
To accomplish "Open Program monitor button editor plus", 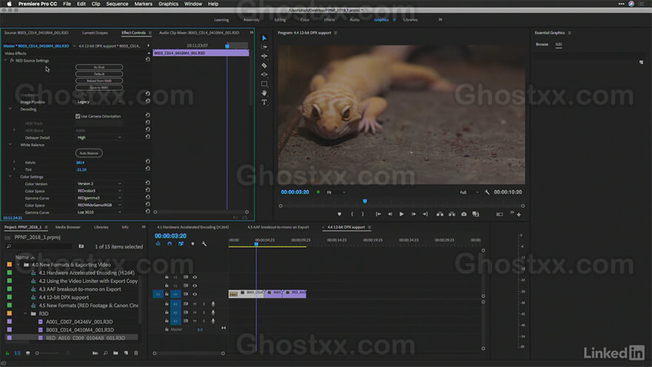I will point(519,214).
